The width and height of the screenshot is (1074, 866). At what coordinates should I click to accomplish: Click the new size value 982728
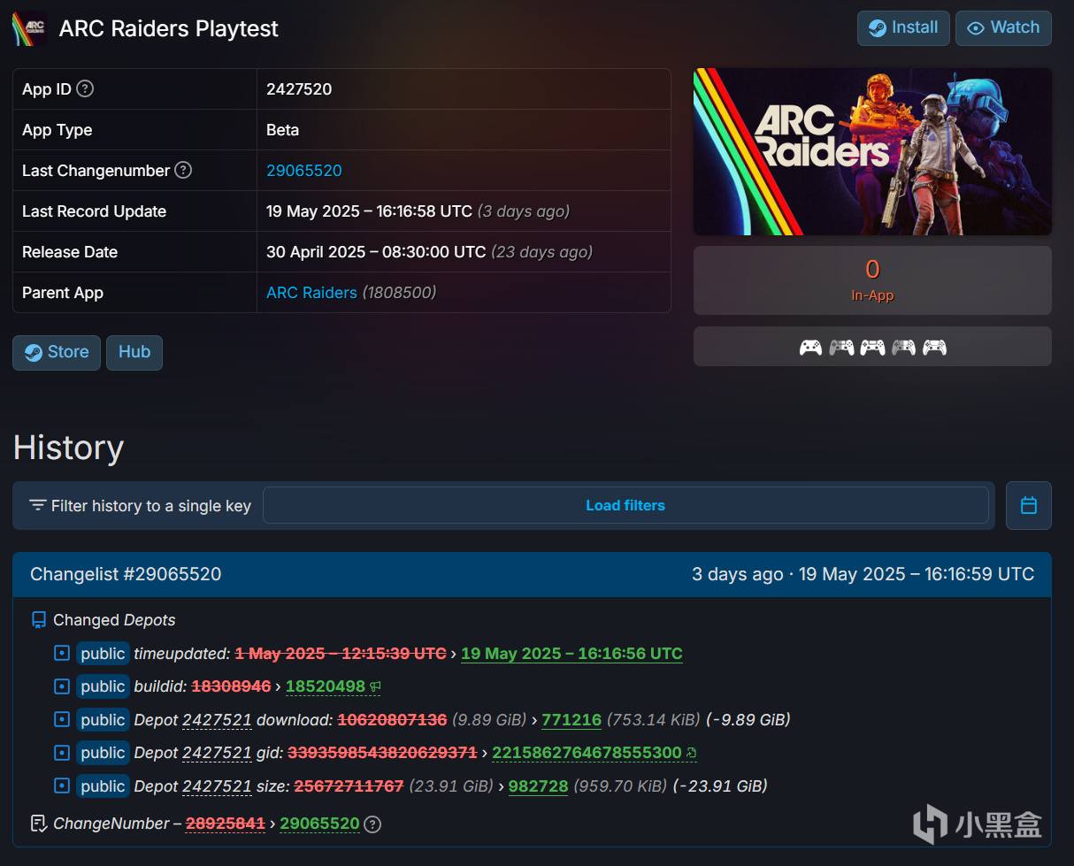(538, 786)
